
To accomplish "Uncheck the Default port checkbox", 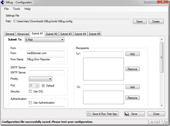I will 43,86.
